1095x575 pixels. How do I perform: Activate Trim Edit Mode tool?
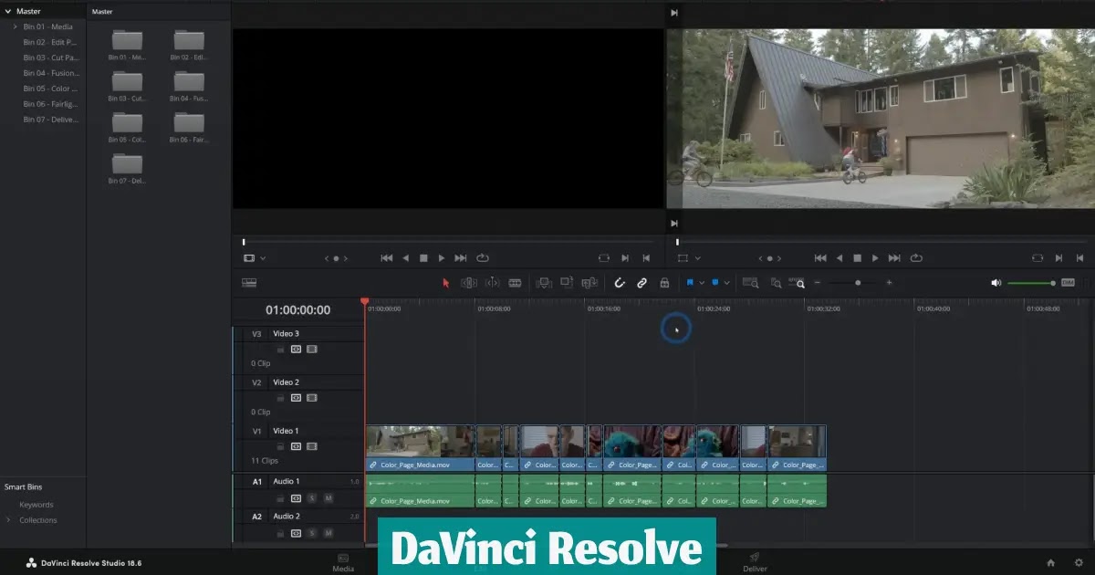tap(469, 283)
